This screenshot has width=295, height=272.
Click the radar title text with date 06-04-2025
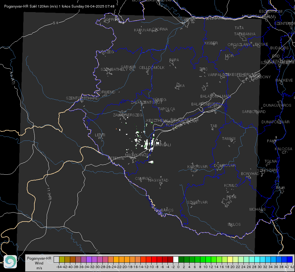pyautogui.click(x=59, y=6)
